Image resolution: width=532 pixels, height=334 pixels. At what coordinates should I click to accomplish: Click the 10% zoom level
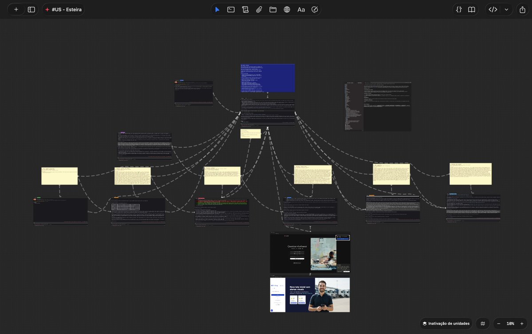point(510,323)
